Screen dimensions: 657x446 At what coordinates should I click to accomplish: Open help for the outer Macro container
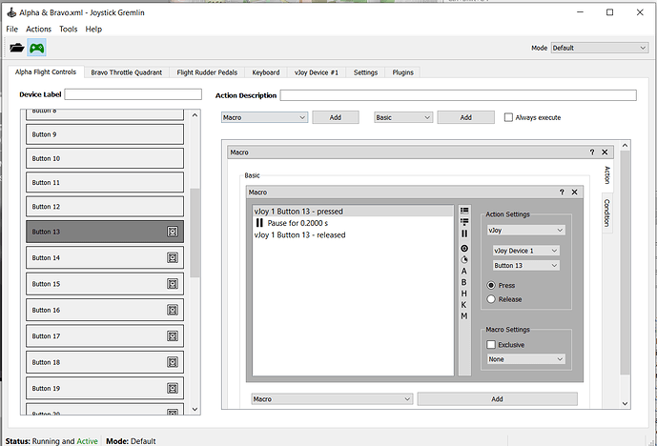[x=592, y=152]
